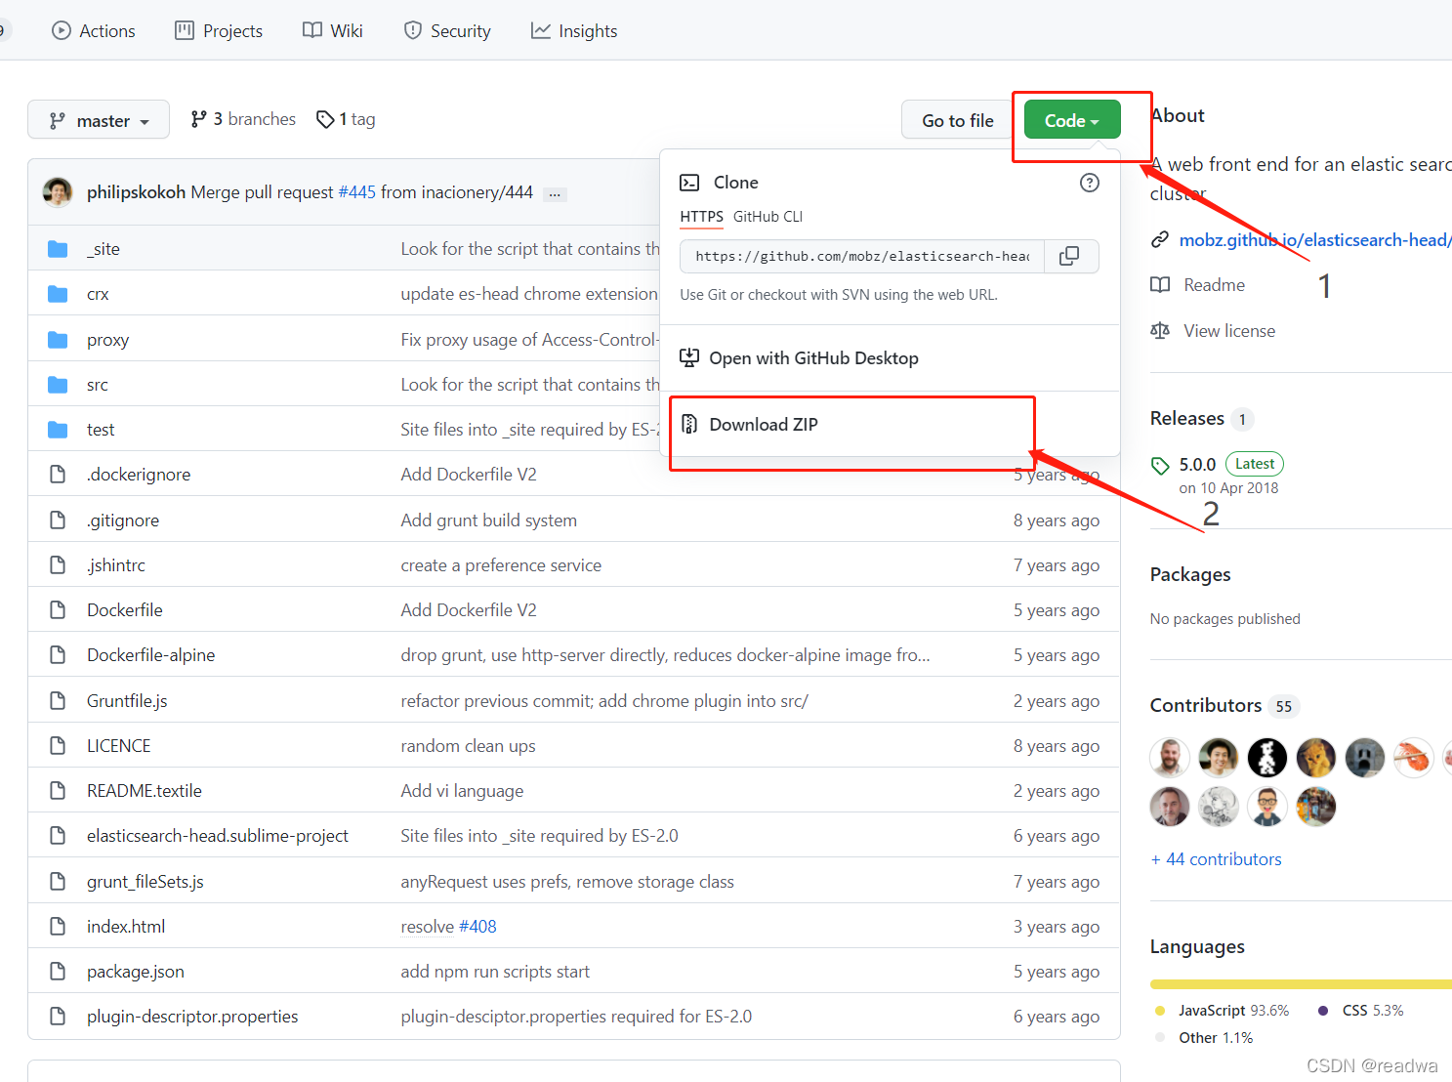This screenshot has height=1082, width=1452.
Task: Click first contributor avatar, bearded man
Action: tap(1170, 757)
